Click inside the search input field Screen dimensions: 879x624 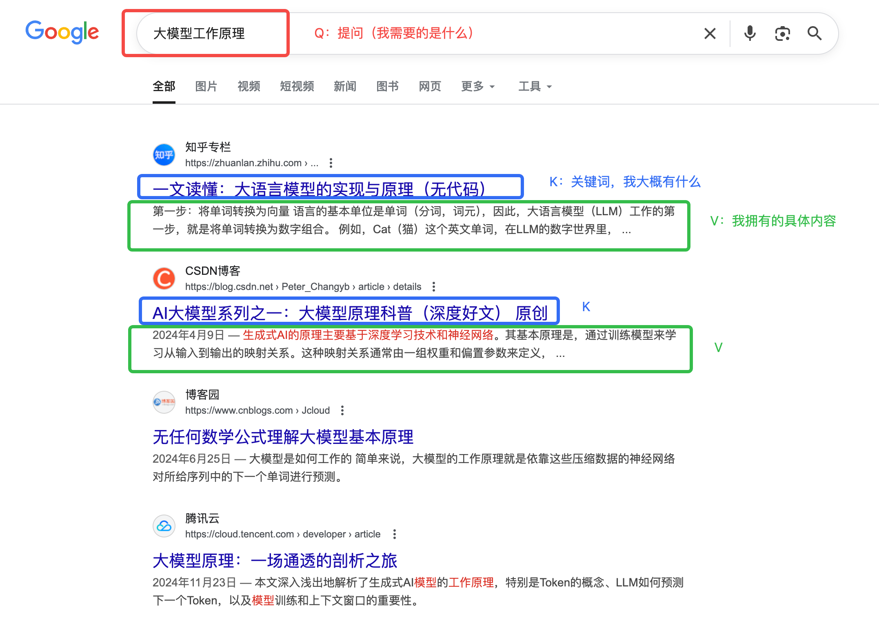point(212,33)
